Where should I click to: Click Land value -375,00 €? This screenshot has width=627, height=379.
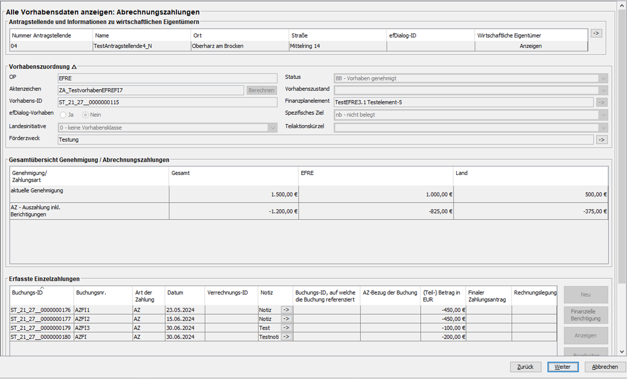pyautogui.click(x=595, y=211)
